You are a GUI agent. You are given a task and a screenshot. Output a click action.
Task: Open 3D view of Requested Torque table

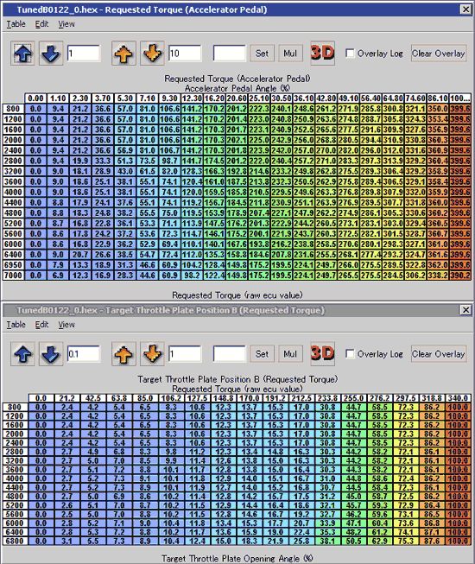pos(322,54)
